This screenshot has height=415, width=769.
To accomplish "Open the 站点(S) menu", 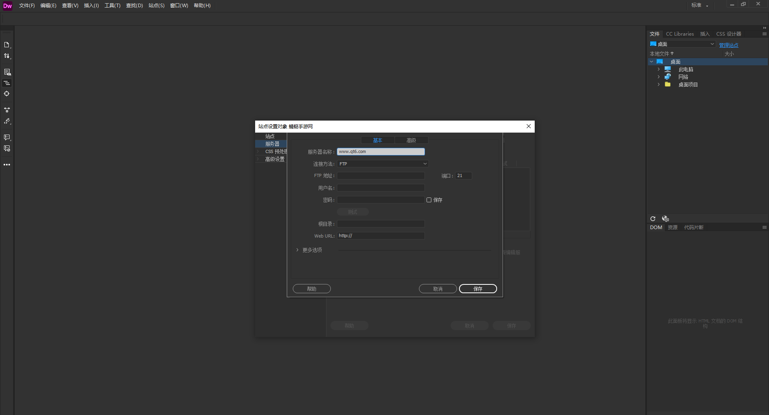I will 157,6.
